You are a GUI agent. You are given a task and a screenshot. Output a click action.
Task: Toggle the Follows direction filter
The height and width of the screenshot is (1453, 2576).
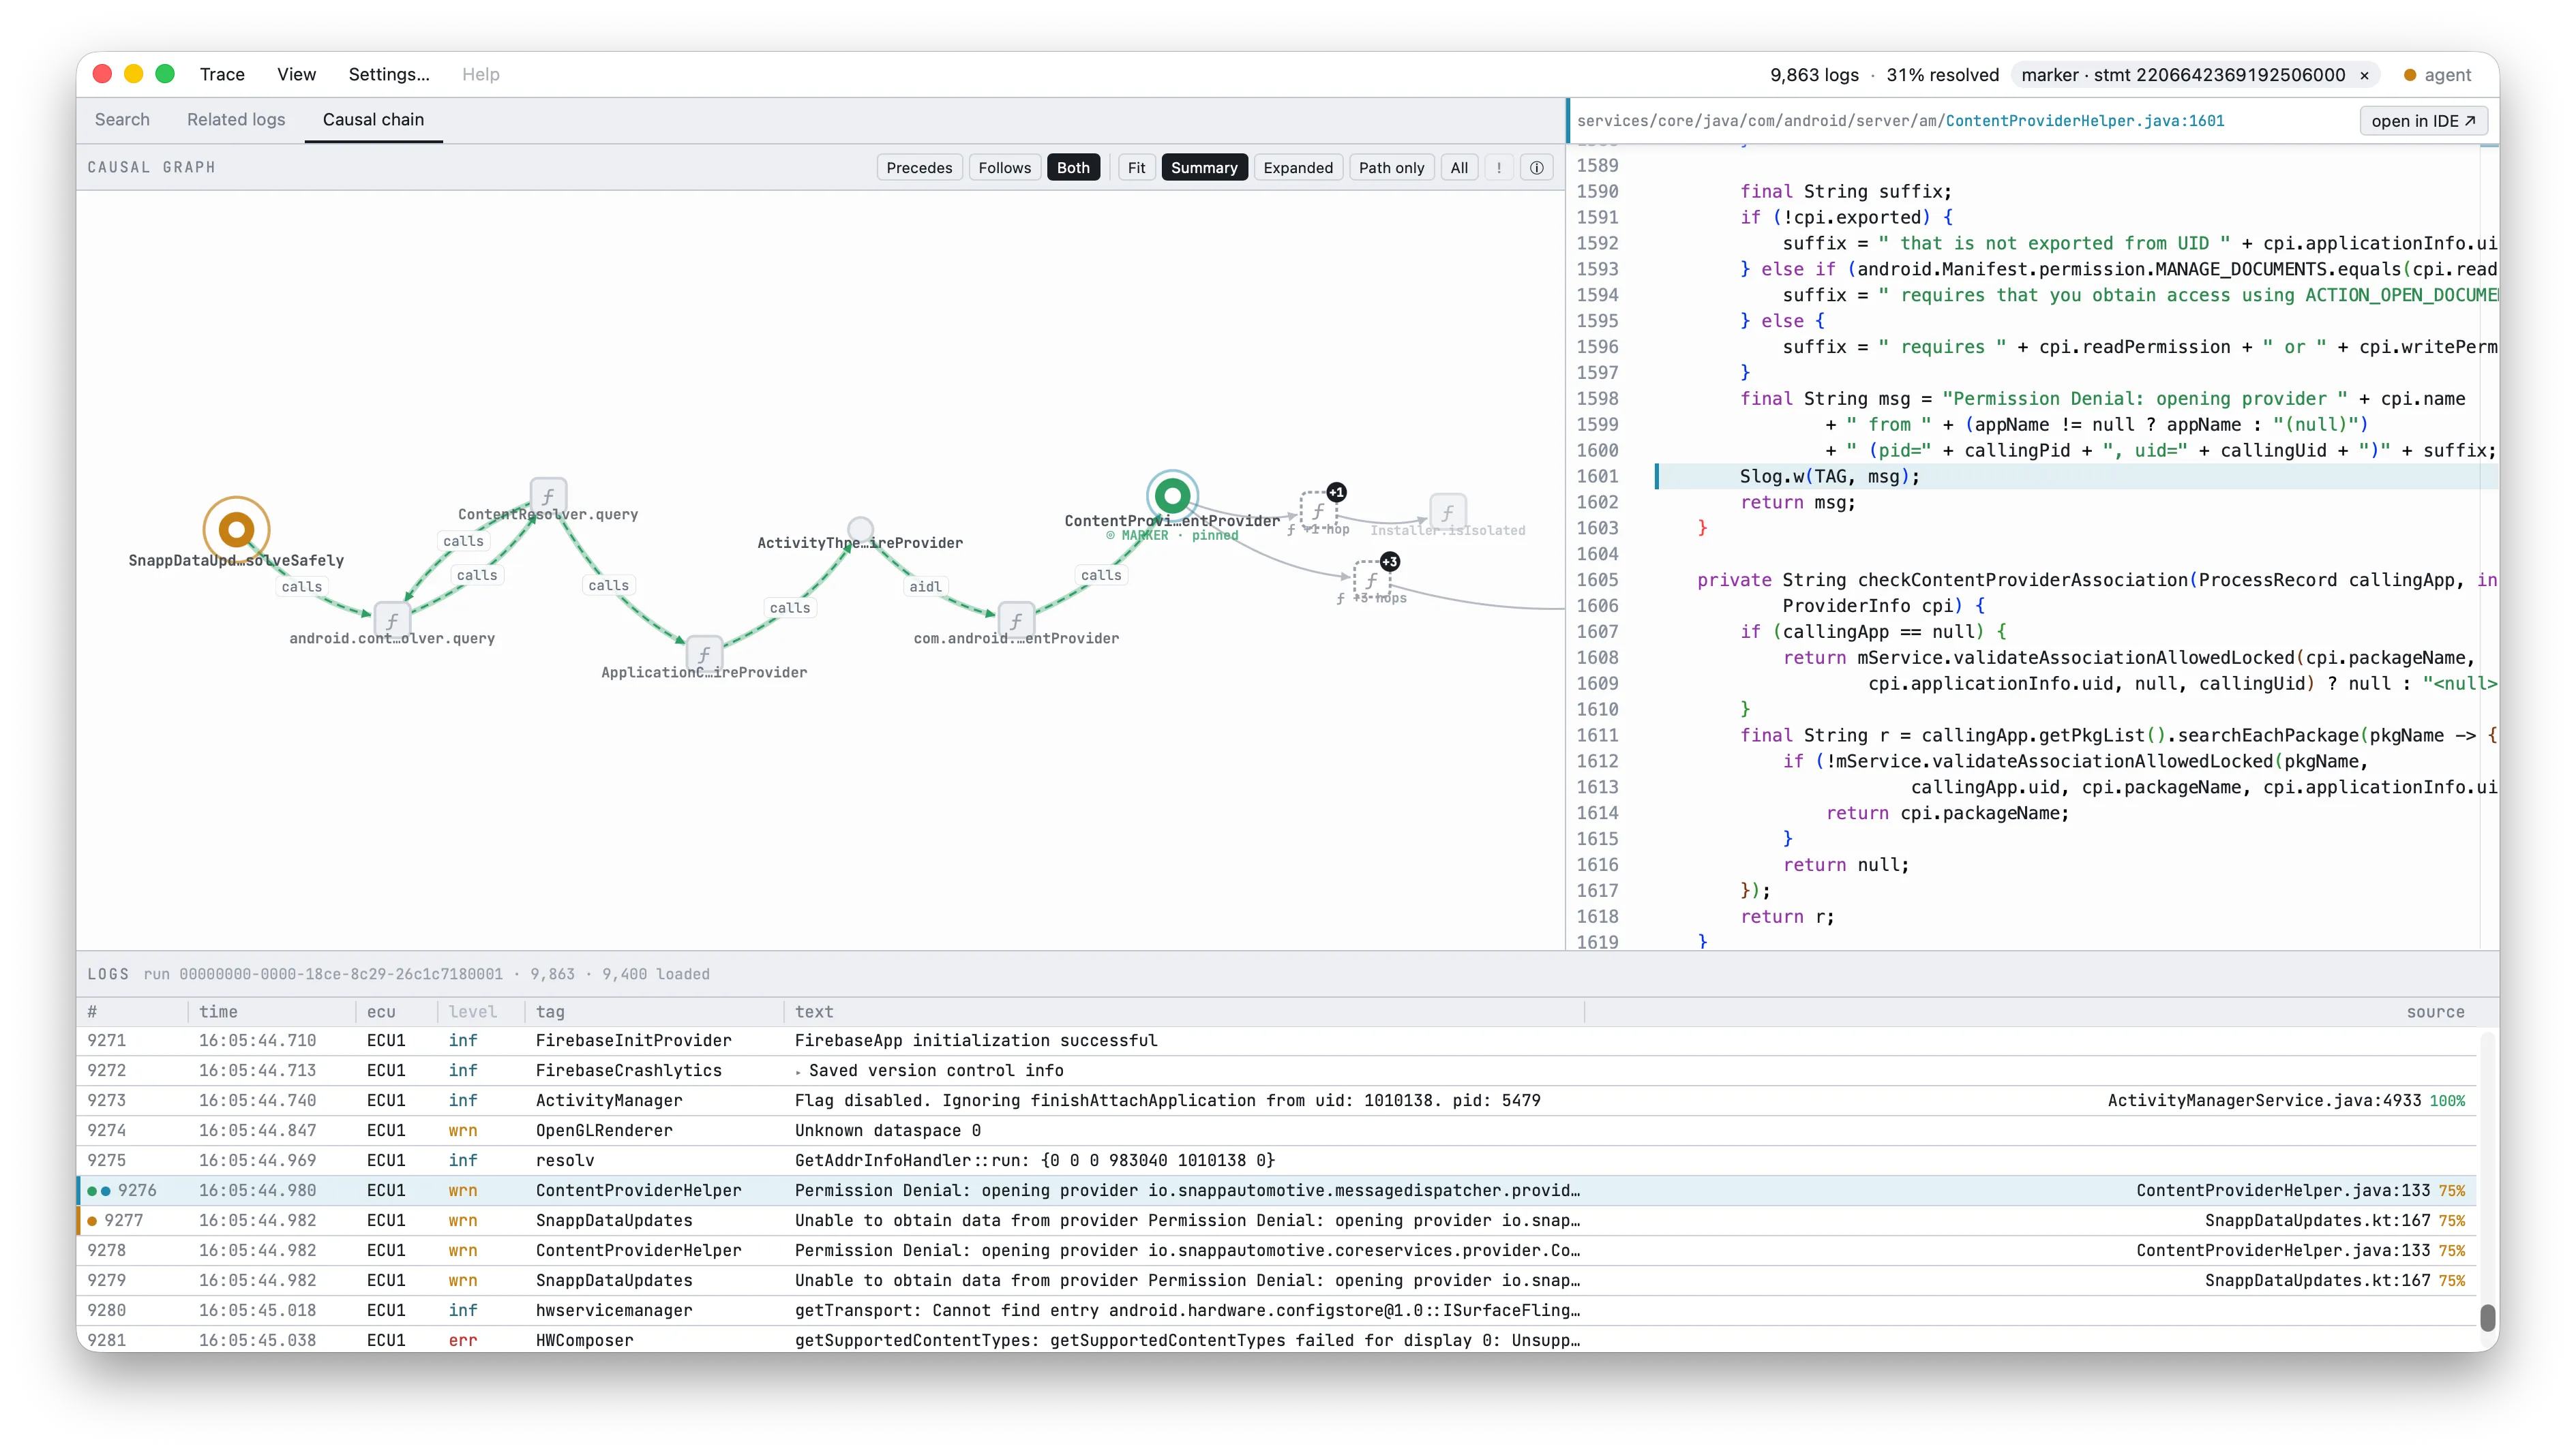click(1004, 168)
